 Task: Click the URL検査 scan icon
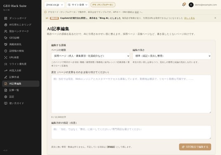pos(6,58)
